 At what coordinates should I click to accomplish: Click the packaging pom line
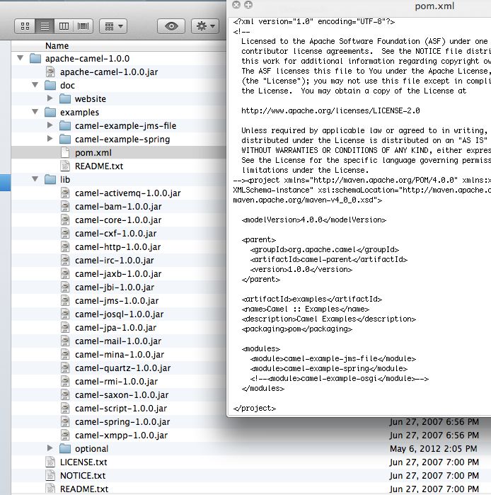[x=296, y=329]
